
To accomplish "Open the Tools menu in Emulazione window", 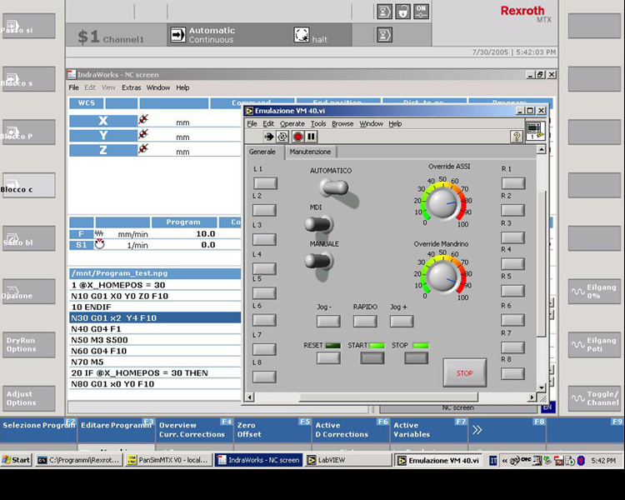I will [x=318, y=124].
